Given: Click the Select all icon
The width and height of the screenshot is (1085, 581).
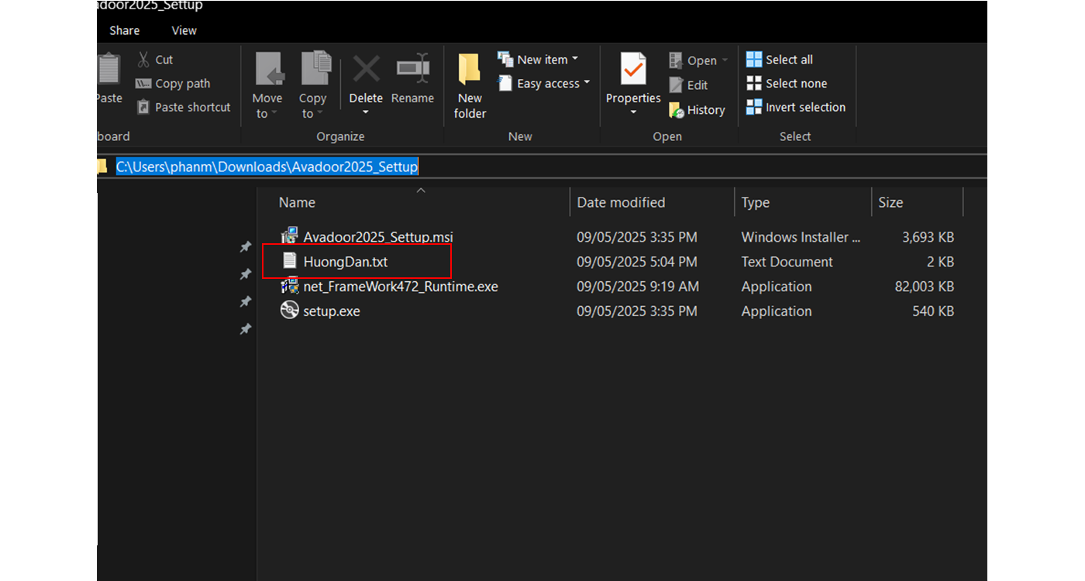Looking at the screenshot, I should pyautogui.click(x=754, y=60).
